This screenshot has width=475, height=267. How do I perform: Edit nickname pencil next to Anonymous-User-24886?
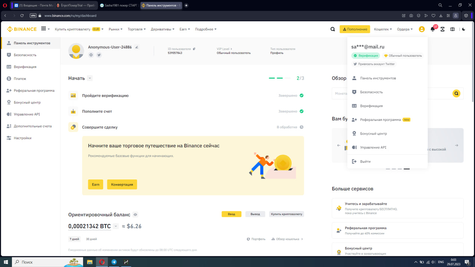point(137,47)
